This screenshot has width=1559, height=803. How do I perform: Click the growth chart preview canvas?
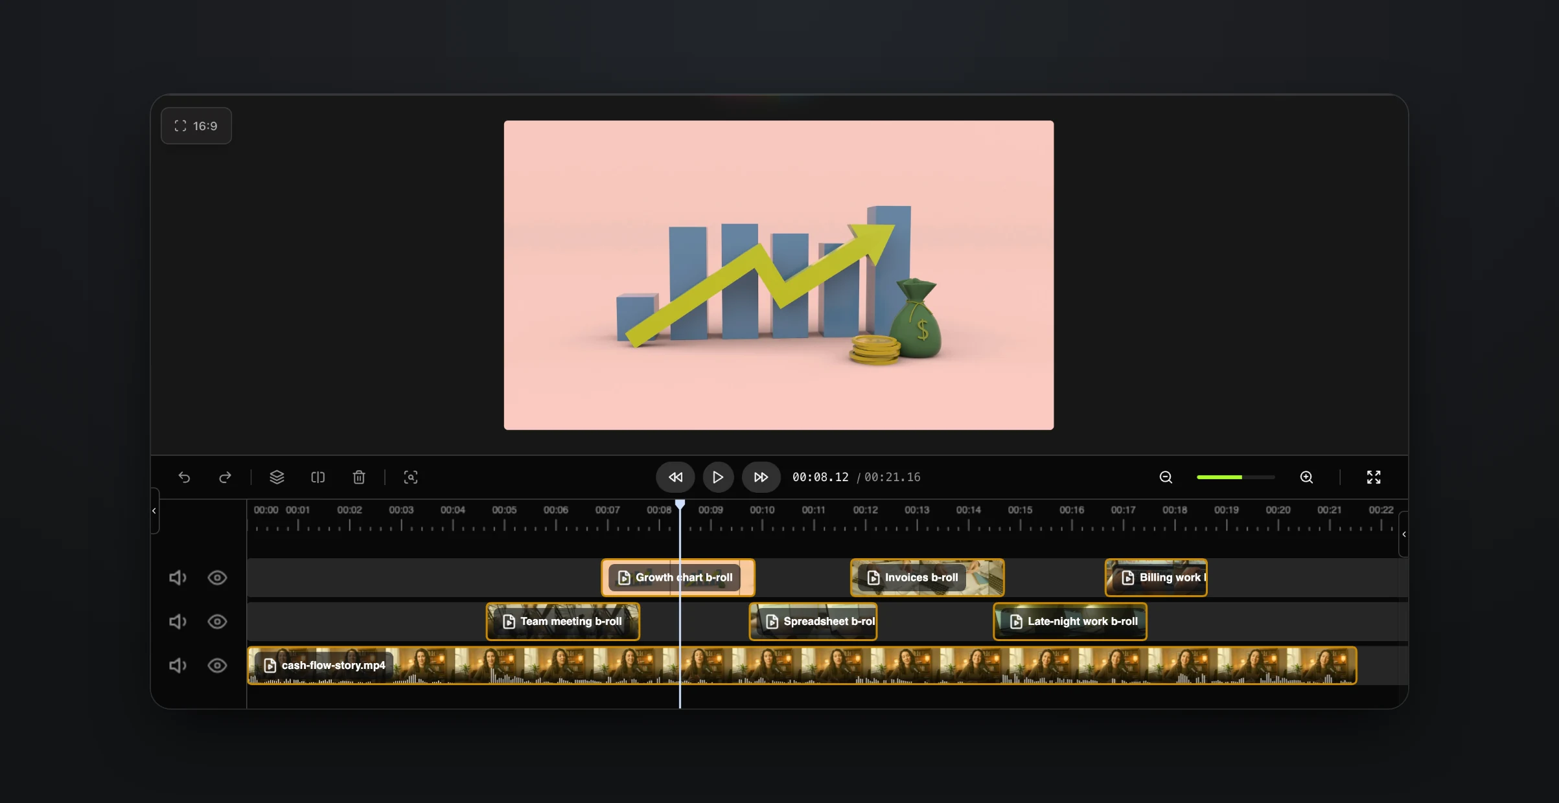pos(779,275)
